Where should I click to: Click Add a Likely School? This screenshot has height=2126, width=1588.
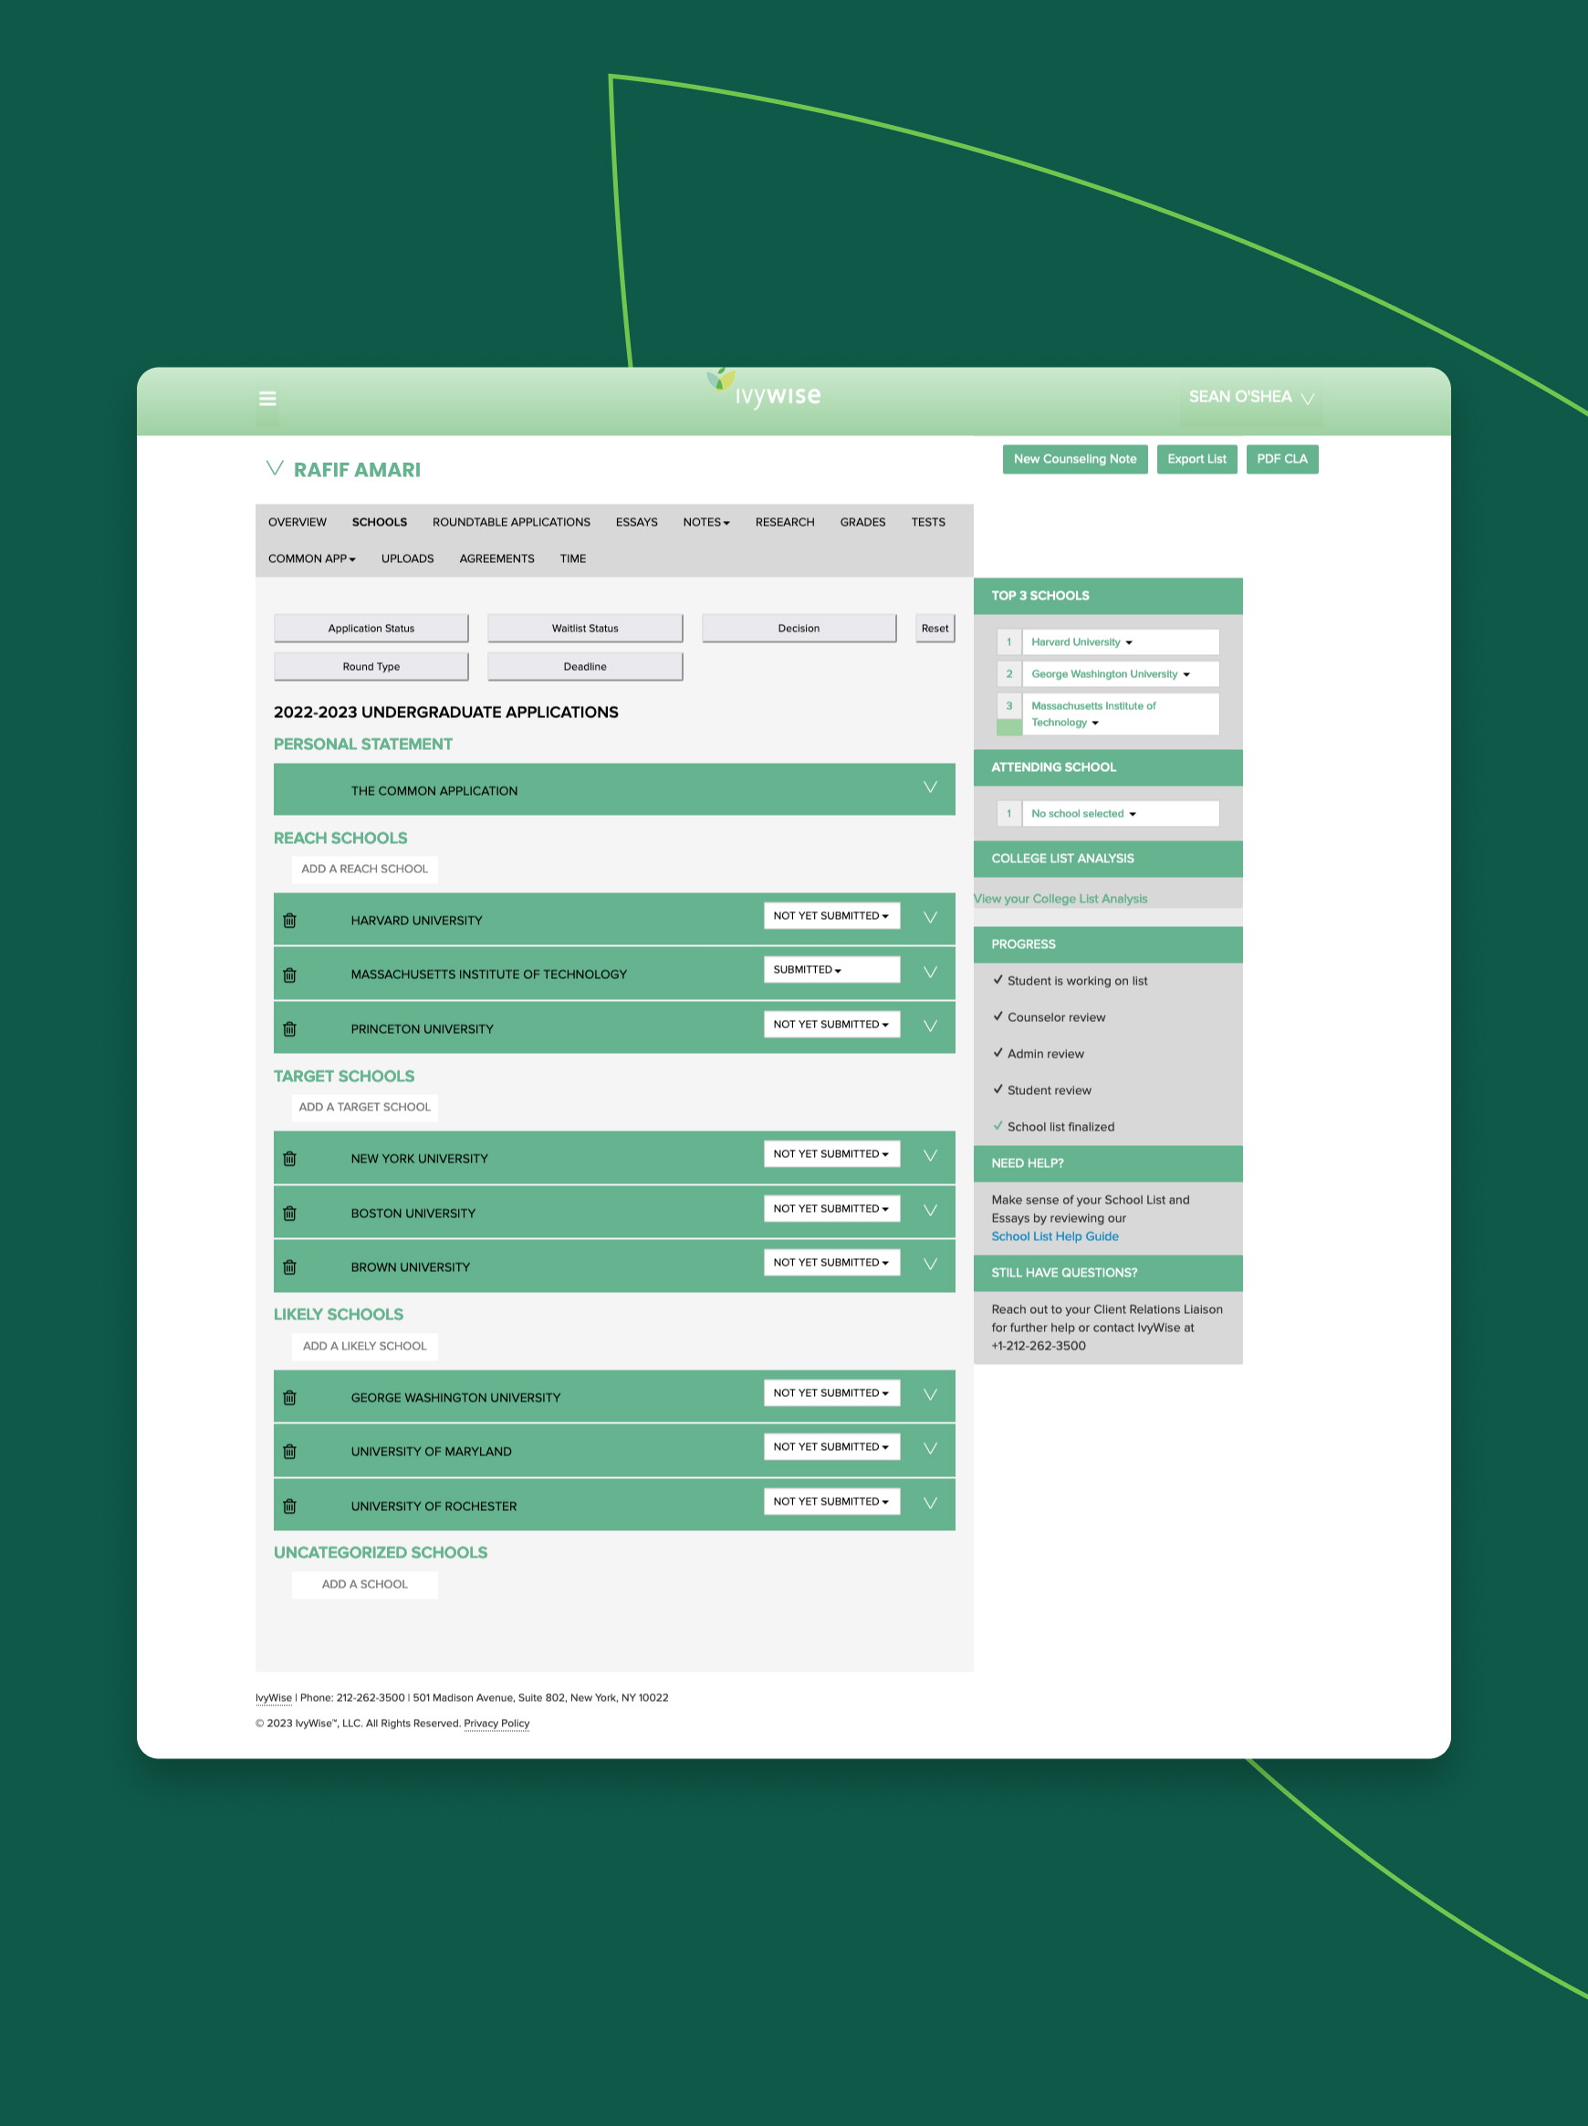pyautogui.click(x=364, y=1346)
